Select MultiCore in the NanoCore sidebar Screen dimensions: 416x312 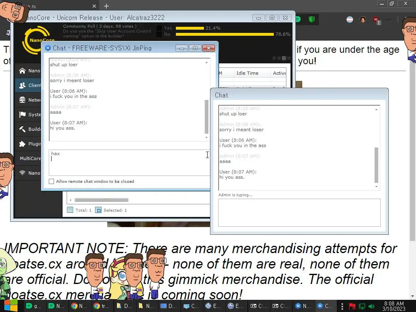coord(30,158)
